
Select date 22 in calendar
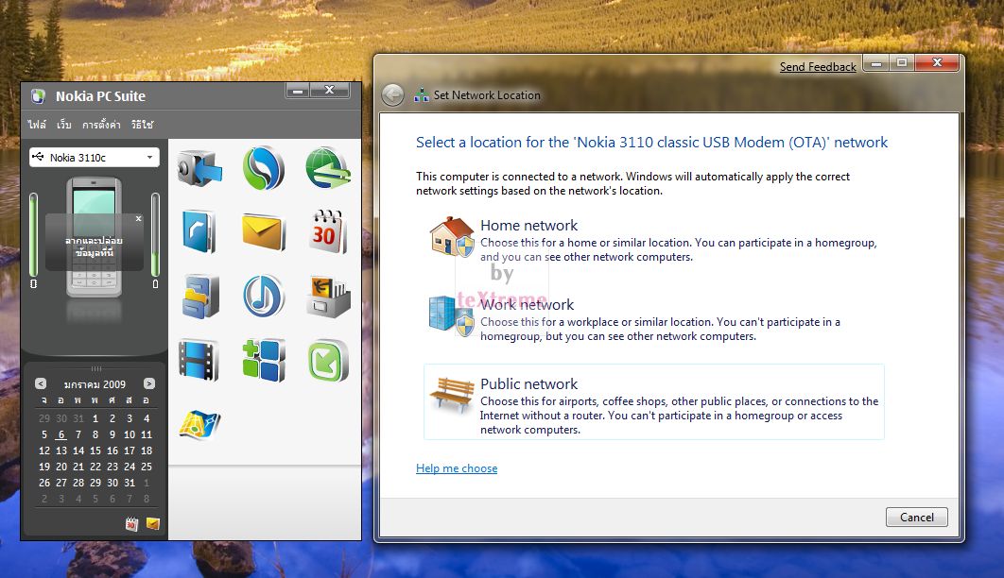(95, 467)
